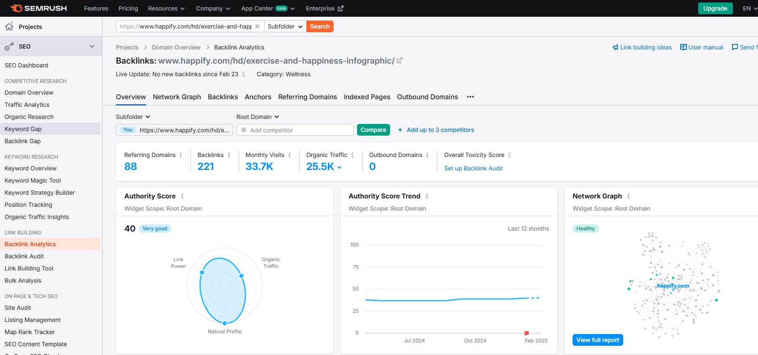Click the Backlinks metric info icon
Screen dimensions: 758x355
(x=229, y=155)
